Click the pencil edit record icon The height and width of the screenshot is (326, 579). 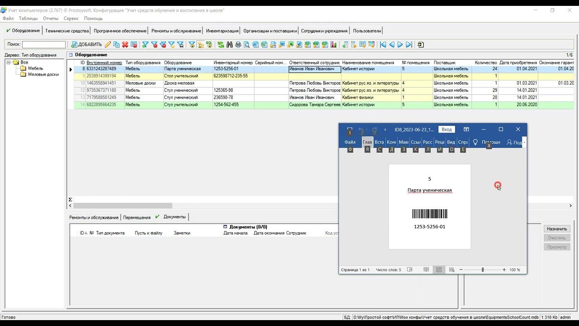108,44
